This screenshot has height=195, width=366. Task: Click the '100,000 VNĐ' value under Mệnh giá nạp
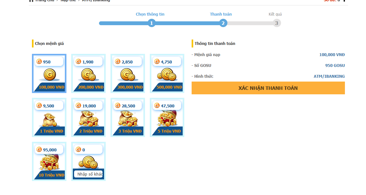point(332,55)
